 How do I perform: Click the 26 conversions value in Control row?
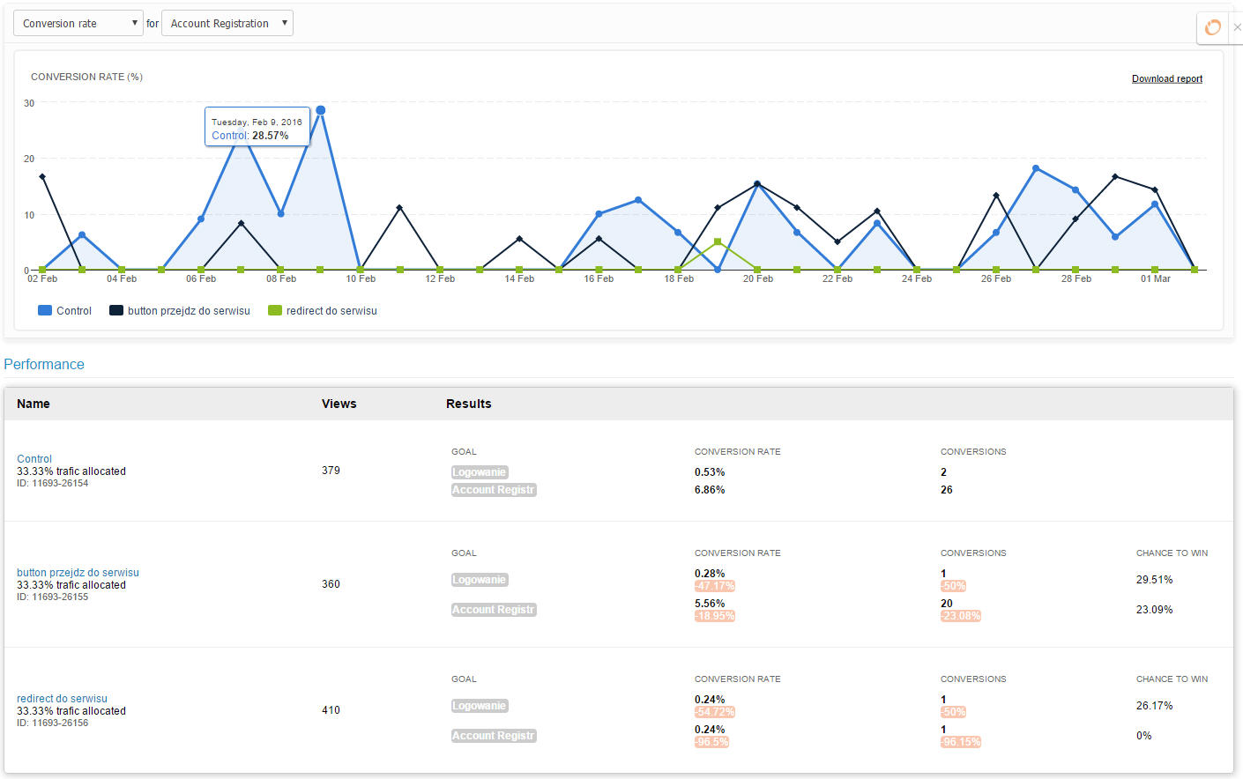pos(947,490)
